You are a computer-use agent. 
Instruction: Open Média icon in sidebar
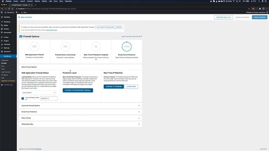2,25
